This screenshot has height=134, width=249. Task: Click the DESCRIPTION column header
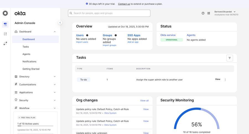[x=143, y=69]
